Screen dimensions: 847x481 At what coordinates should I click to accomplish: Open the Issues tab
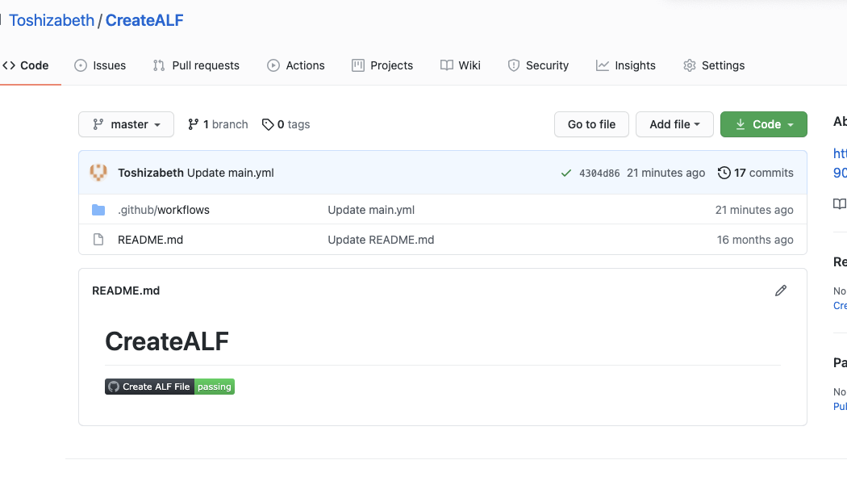100,65
